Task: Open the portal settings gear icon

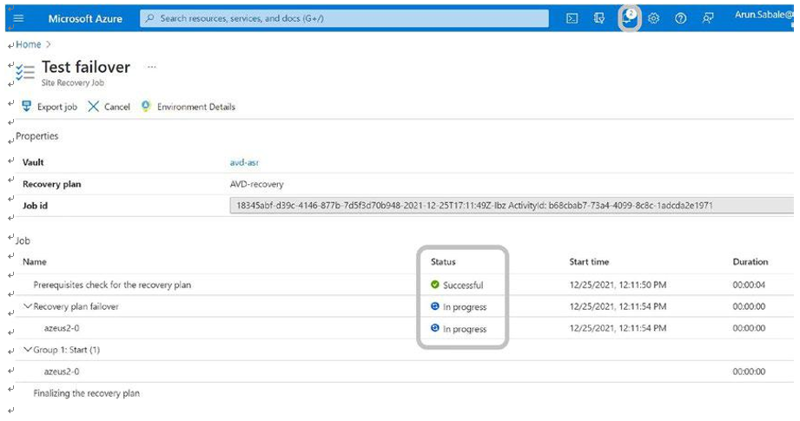Action: [653, 18]
